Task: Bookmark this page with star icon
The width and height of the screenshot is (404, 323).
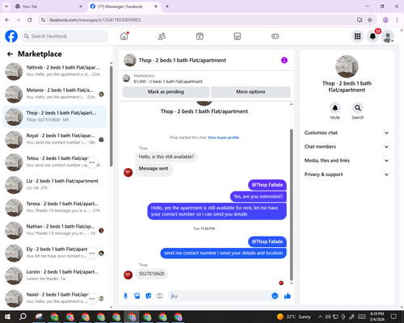Action: (370, 19)
